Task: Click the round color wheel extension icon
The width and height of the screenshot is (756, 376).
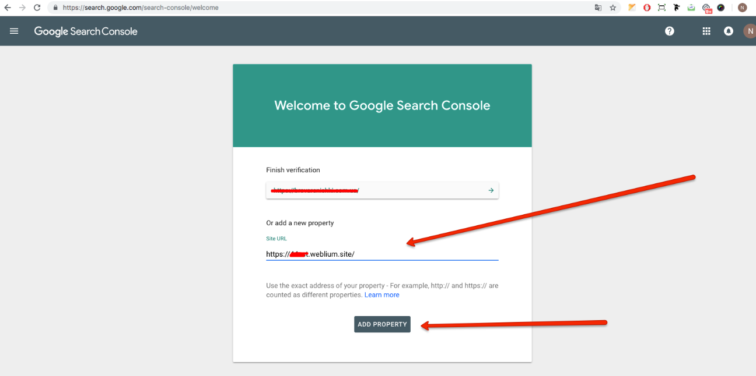Action: [721, 8]
